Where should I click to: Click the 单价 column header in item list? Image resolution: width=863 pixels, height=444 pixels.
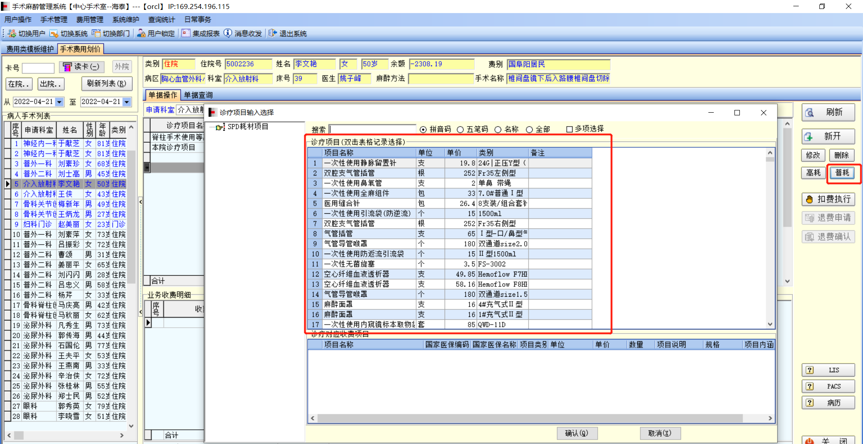pos(461,153)
